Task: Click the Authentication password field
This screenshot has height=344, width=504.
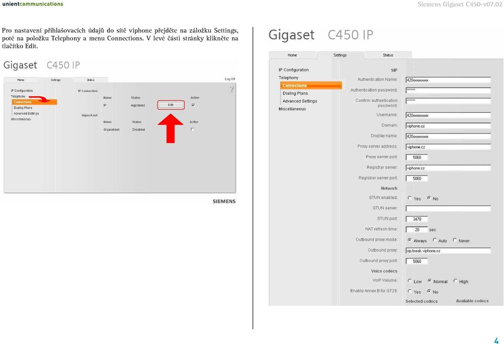Action: pyautogui.click(x=448, y=90)
